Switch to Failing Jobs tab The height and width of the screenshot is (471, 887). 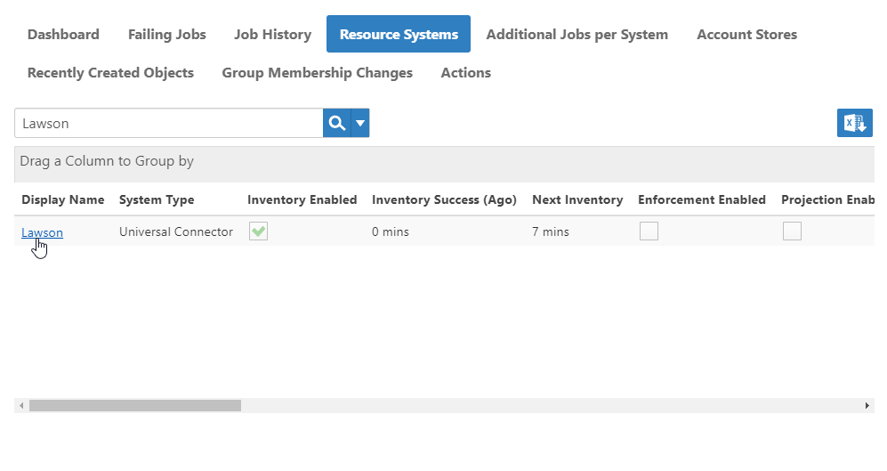tap(166, 35)
